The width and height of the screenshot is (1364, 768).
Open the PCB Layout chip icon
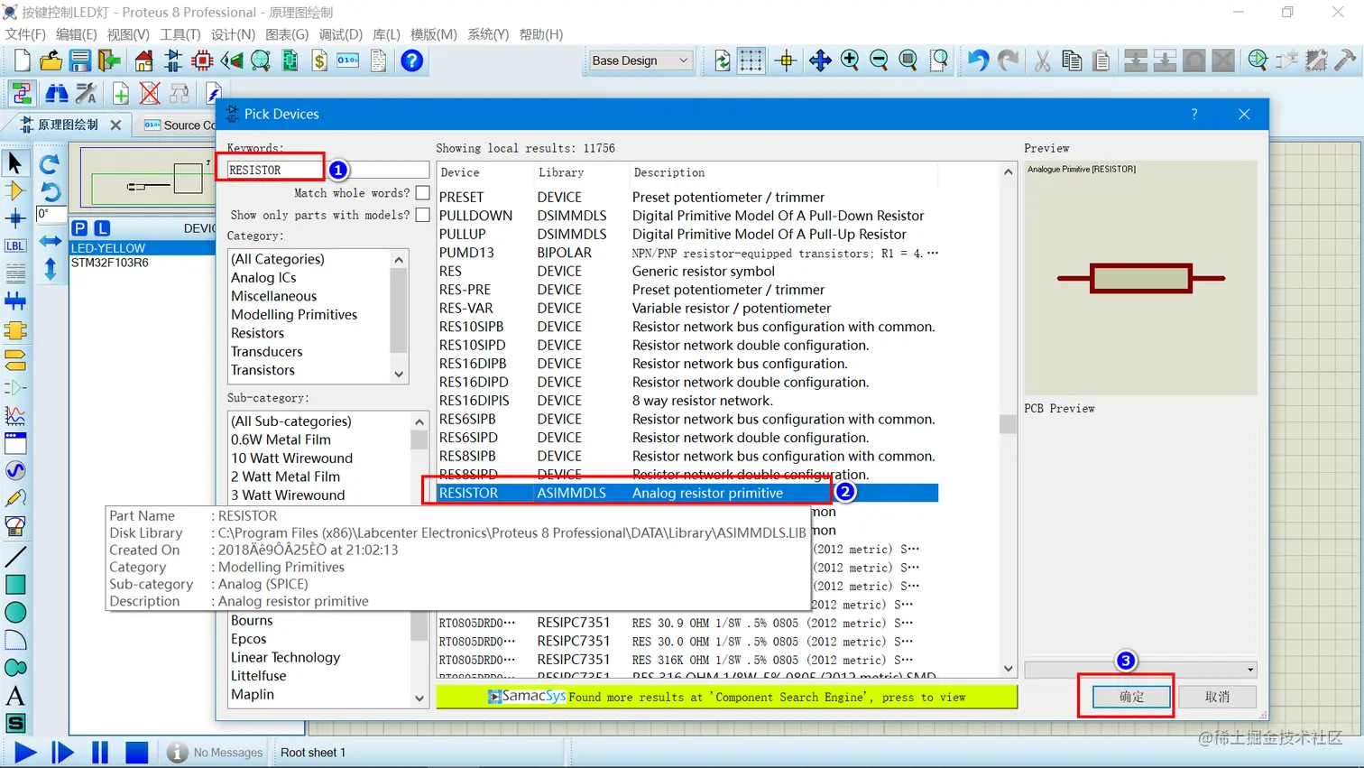203,60
